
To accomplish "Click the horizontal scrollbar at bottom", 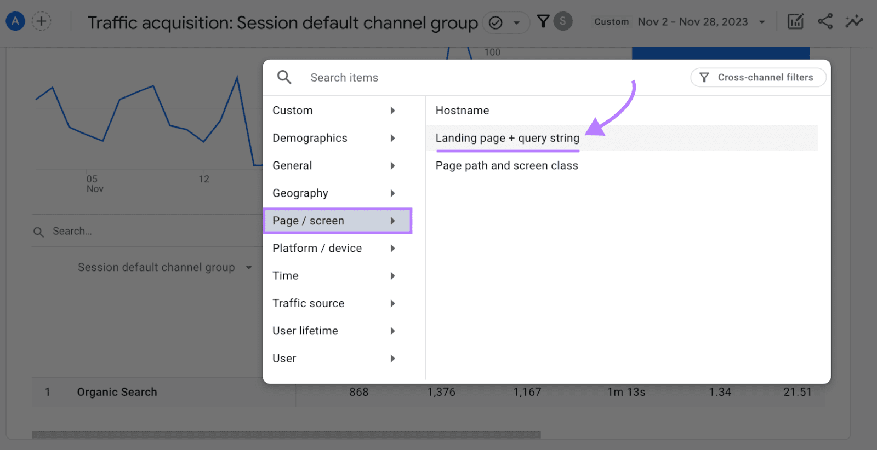I will tap(286, 435).
